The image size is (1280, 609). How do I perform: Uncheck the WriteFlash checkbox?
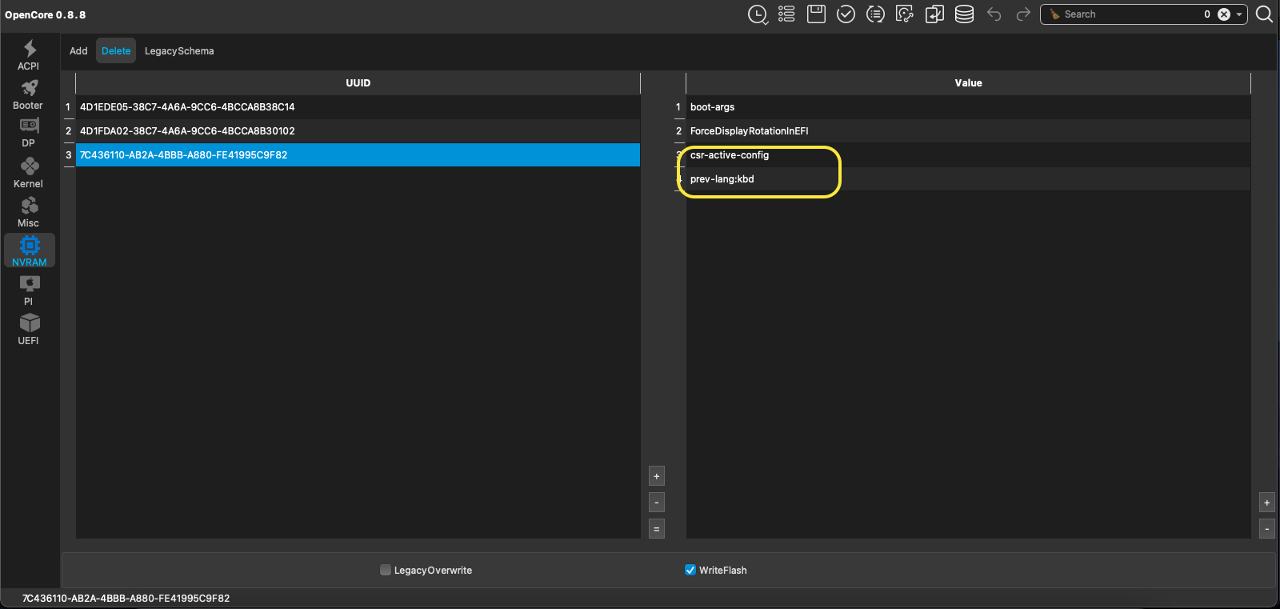pyautogui.click(x=690, y=570)
